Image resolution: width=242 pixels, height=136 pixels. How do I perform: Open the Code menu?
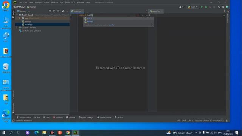[47, 2]
